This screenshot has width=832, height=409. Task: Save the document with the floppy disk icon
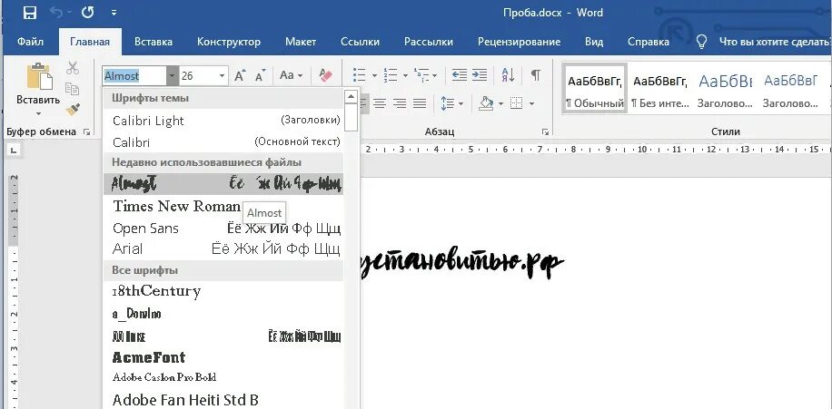pos(30,13)
